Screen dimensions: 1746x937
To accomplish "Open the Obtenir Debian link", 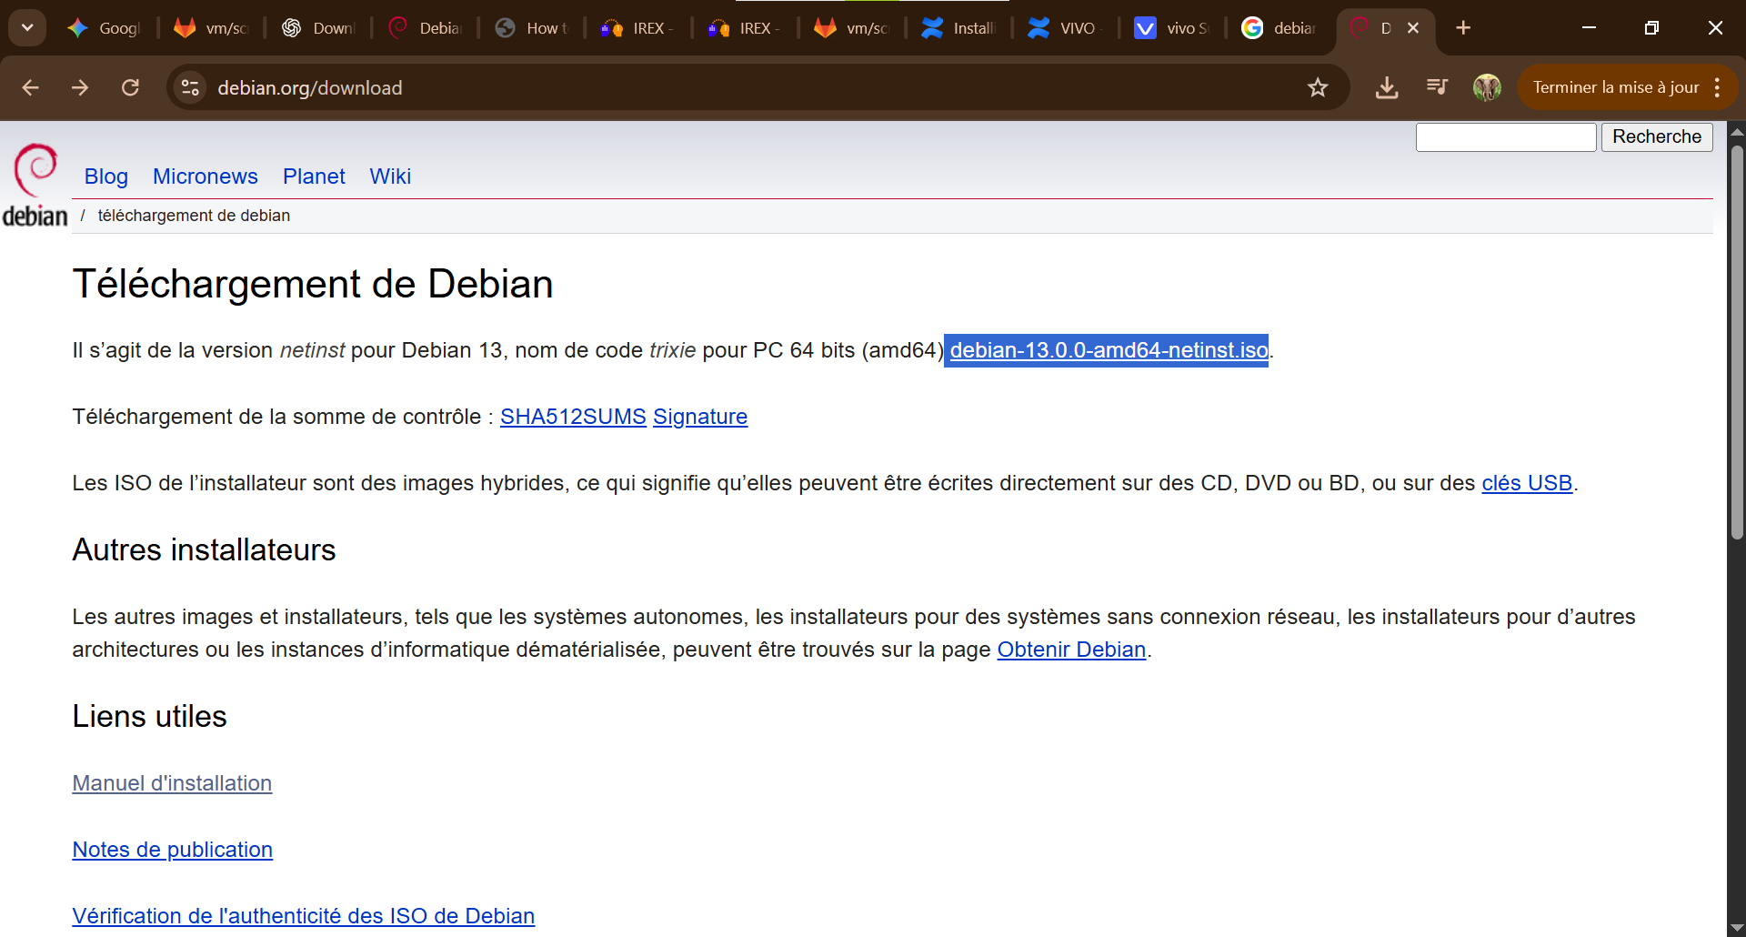I will 1071,650.
